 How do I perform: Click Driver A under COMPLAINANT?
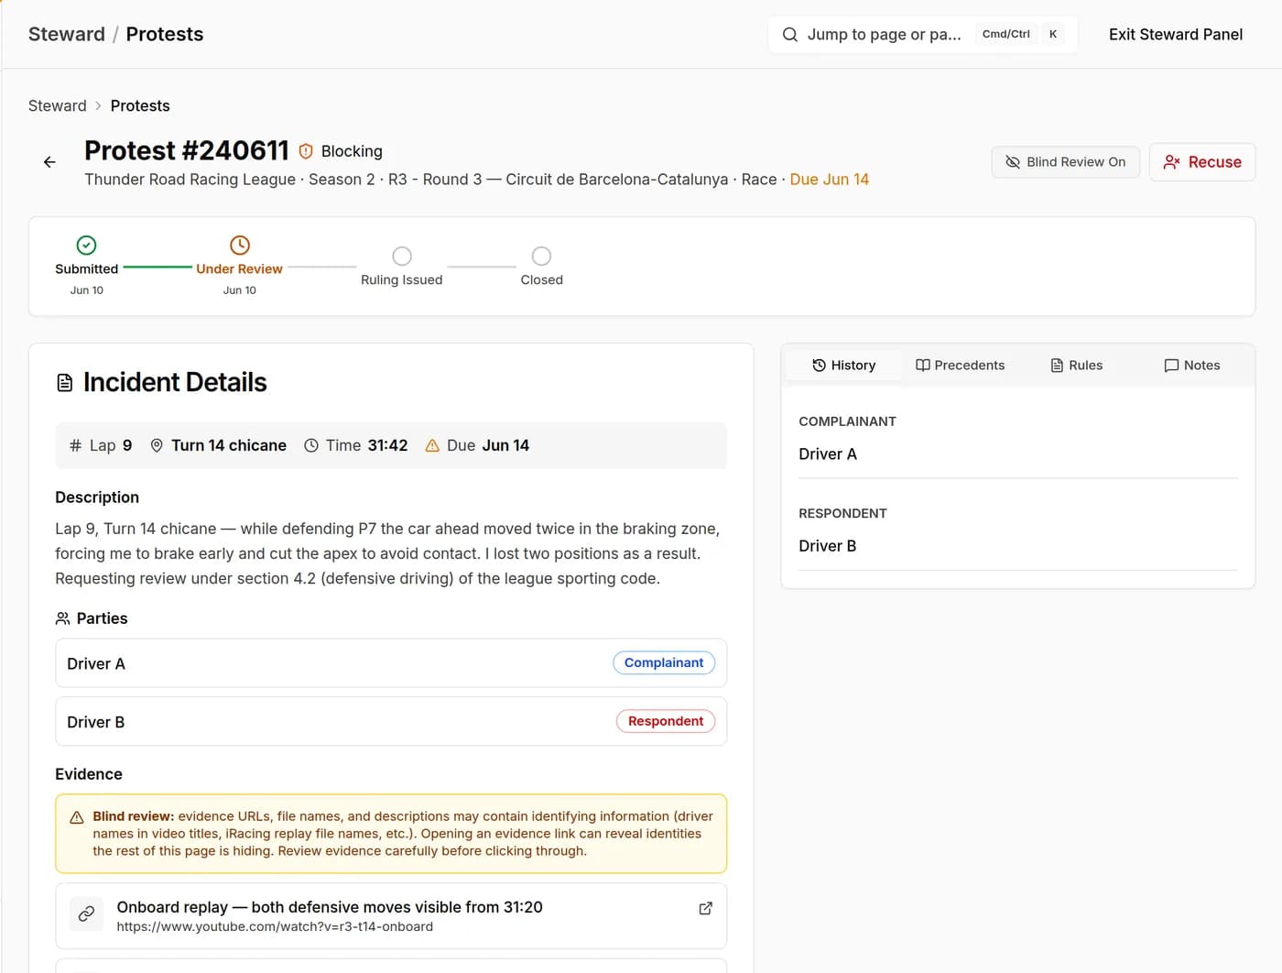click(x=828, y=454)
